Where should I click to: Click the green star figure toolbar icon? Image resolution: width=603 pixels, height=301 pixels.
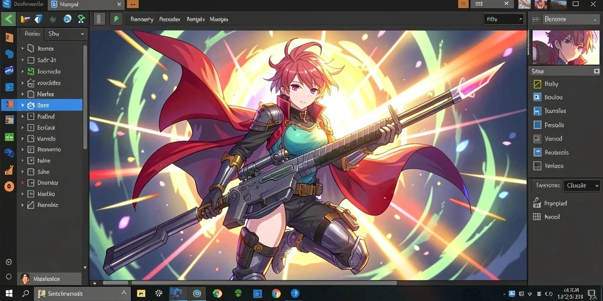(x=81, y=19)
